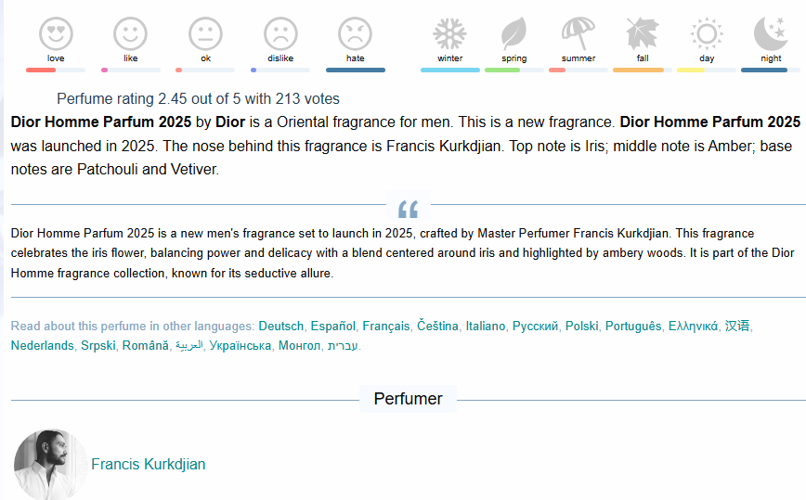Click the winter vote progress bar

point(449,70)
